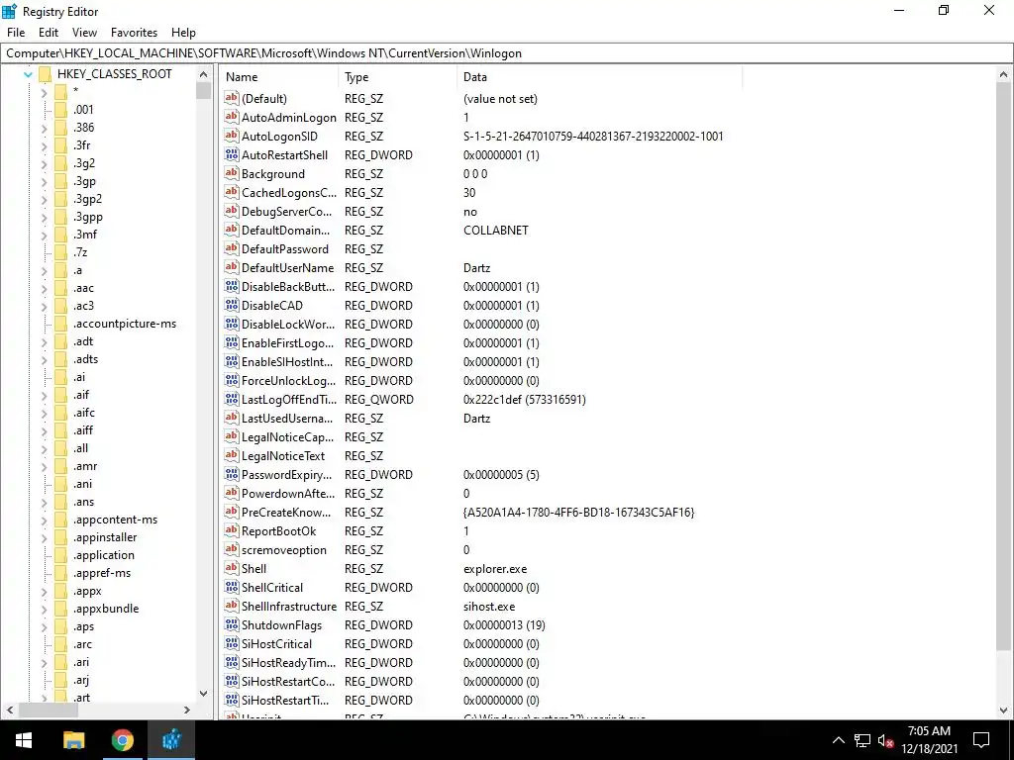Click the string icon beside scremoveoption

point(232,549)
